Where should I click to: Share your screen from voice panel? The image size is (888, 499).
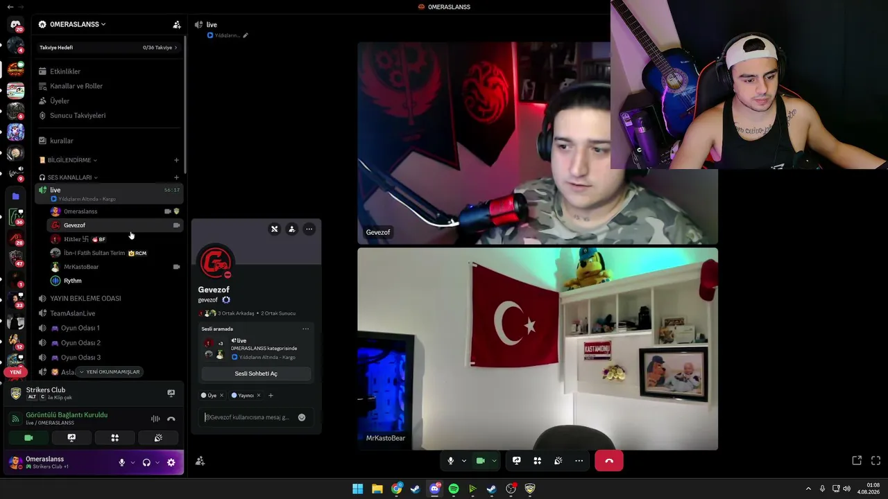click(x=71, y=438)
